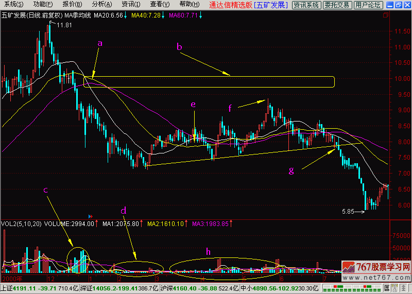The height and width of the screenshot is (294, 412).
Task: Click the 国 icon in the status bar
Action: [387, 287]
